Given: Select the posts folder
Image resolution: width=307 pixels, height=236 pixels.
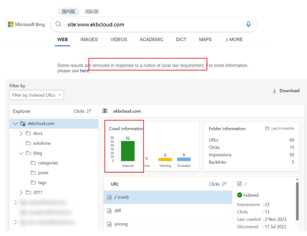Looking at the screenshot, I should tap(43, 173).
